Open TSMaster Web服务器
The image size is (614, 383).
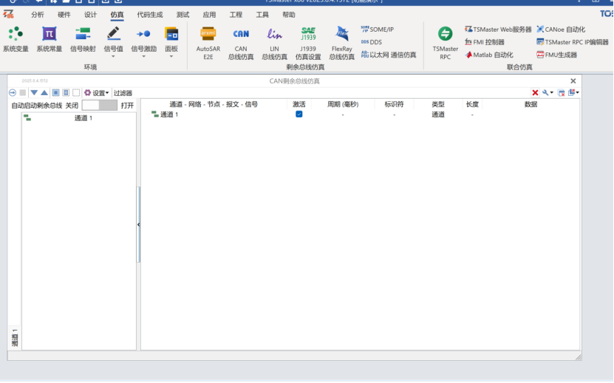point(498,30)
